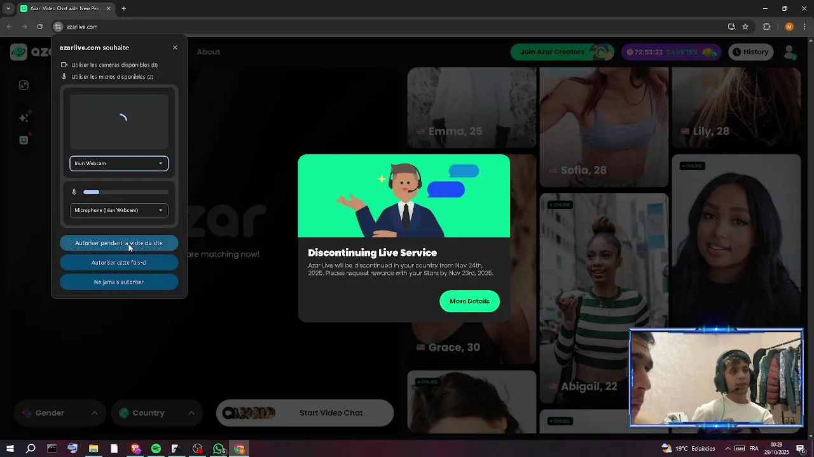
Task: Open the Chrome three-dot menu
Action: [804, 27]
